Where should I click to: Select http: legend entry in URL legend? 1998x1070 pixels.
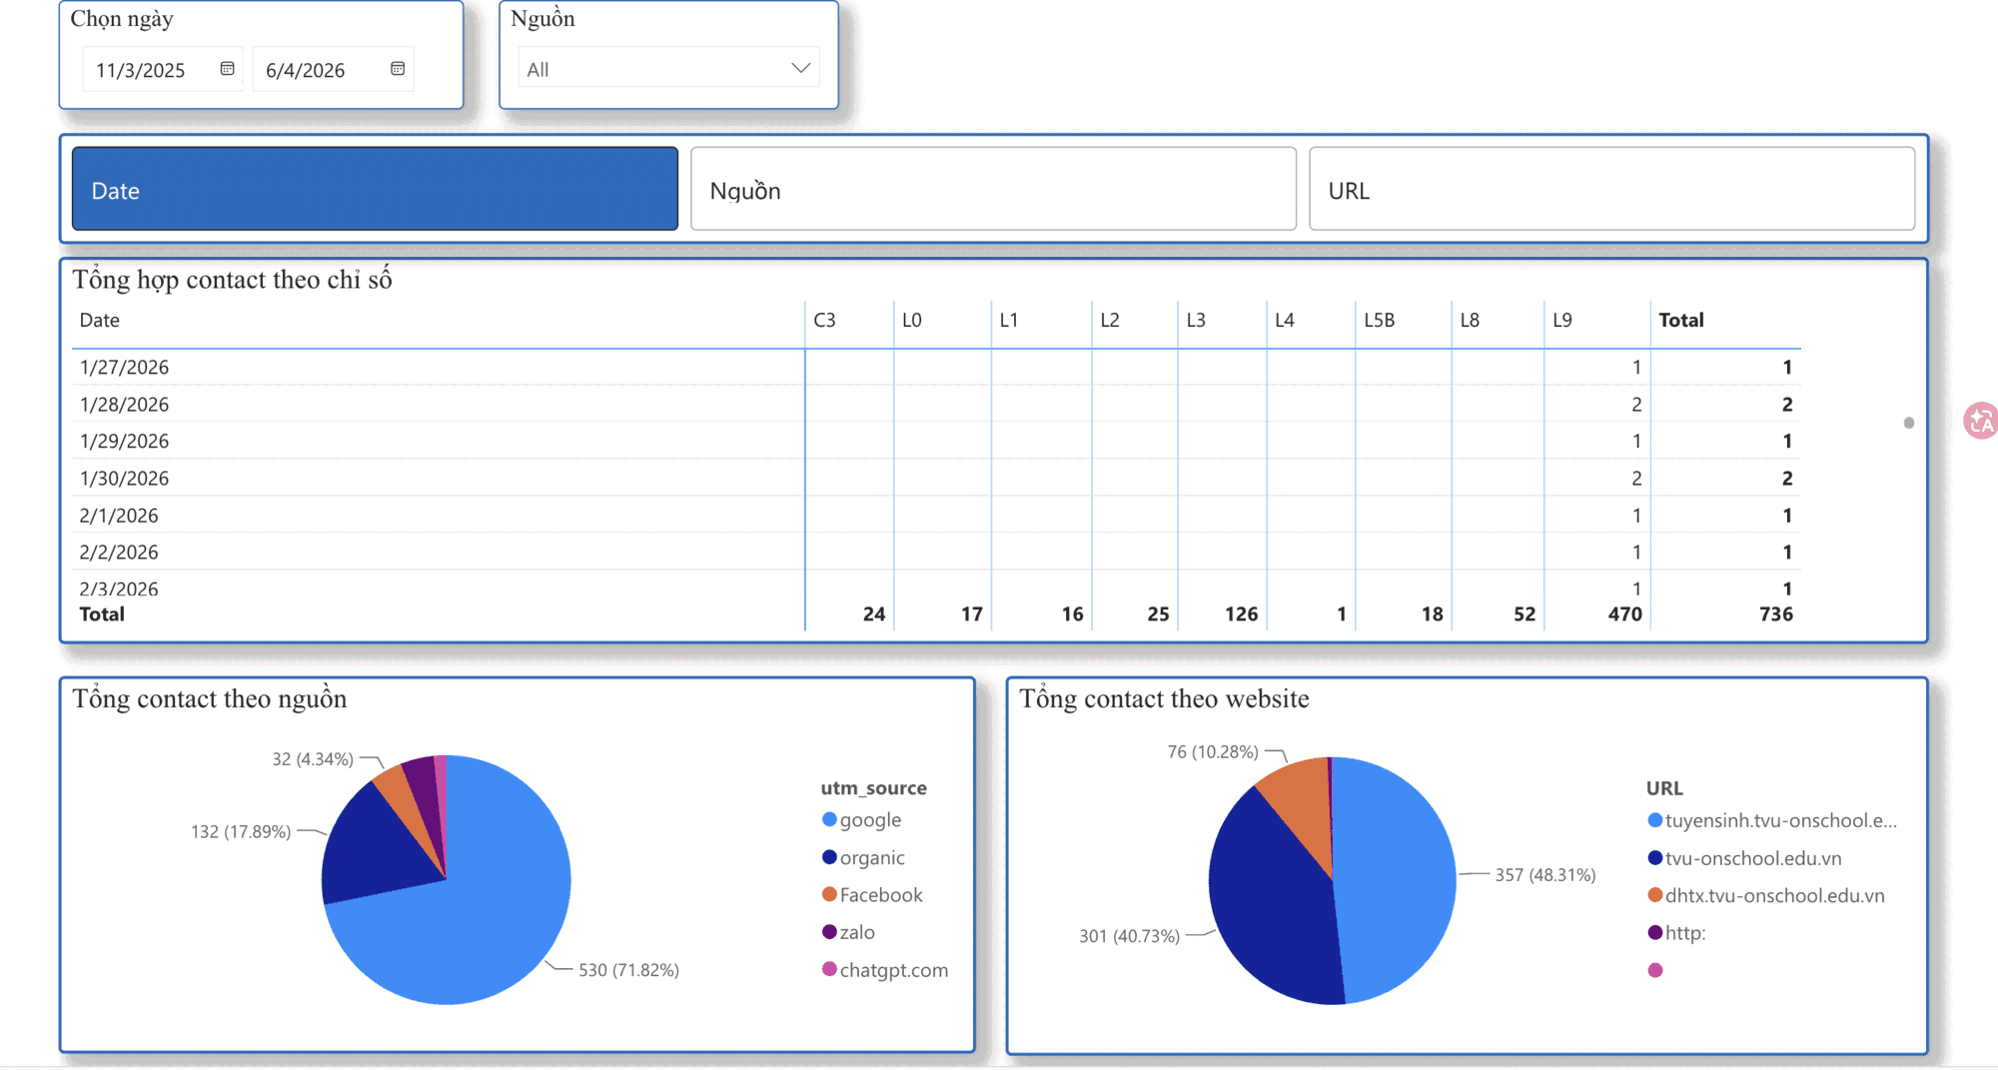pyautogui.click(x=1676, y=933)
